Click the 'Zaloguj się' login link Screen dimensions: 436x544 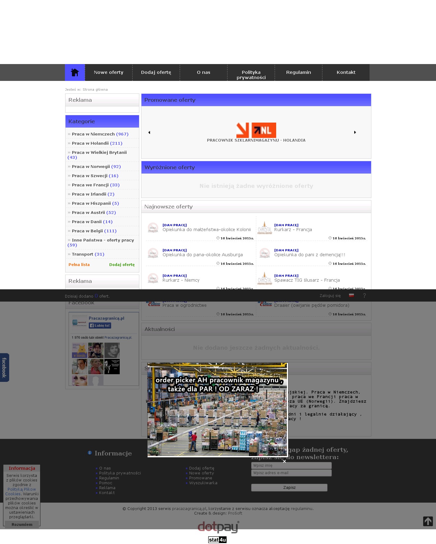click(x=330, y=296)
